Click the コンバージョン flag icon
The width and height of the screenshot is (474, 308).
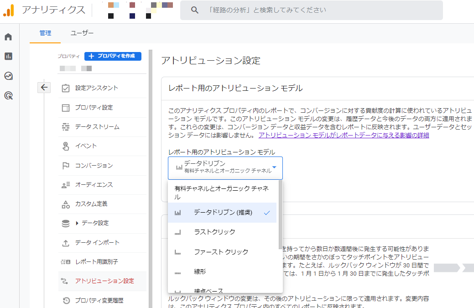[x=66, y=166]
